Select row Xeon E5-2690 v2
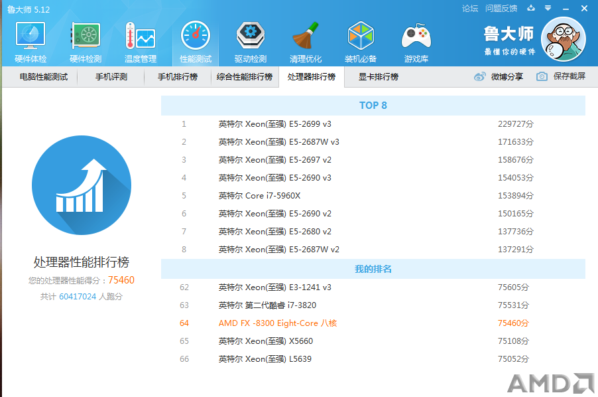The image size is (598, 397). 373,214
